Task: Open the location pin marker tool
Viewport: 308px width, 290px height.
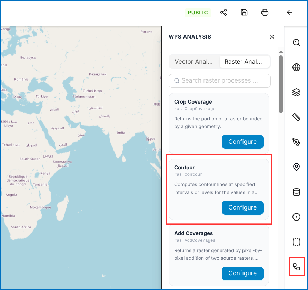Action: click(296, 167)
